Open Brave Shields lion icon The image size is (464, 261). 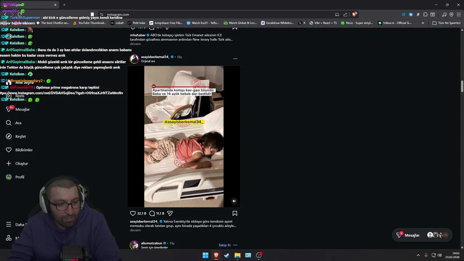tap(355, 14)
